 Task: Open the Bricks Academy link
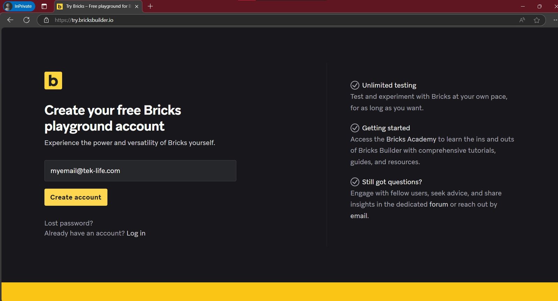[411, 139]
